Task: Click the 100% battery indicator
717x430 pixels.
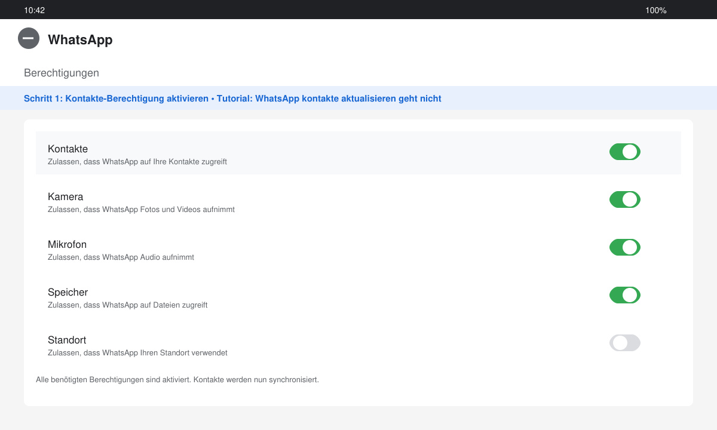Action: click(x=656, y=10)
